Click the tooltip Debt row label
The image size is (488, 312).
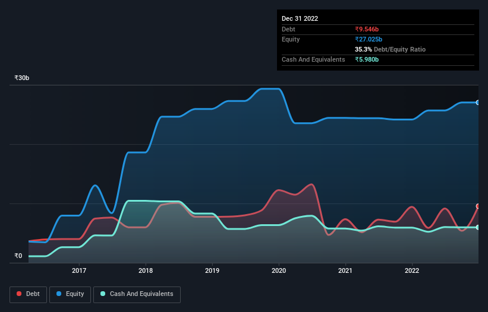(288, 29)
